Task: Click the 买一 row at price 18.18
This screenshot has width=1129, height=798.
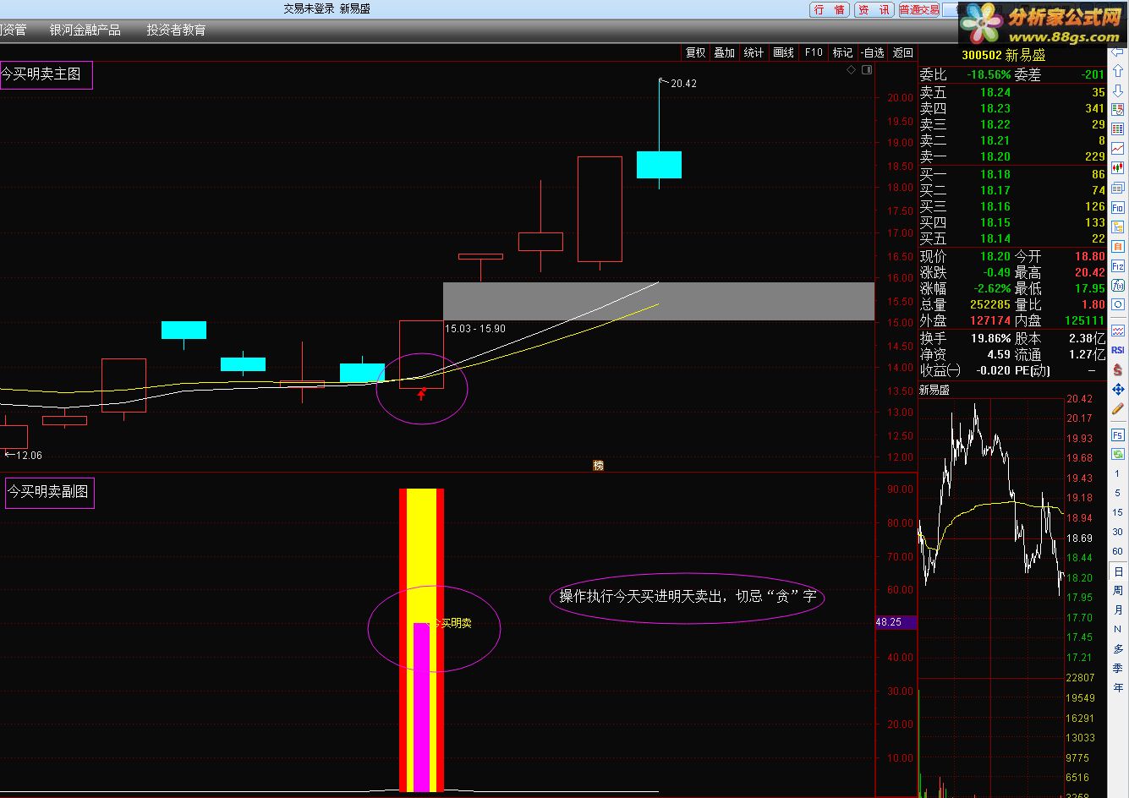Action: [1012, 174]
